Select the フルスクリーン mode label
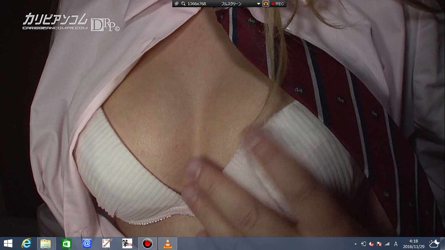The height and width of the screenshot is (250, 445). [231, 4]
